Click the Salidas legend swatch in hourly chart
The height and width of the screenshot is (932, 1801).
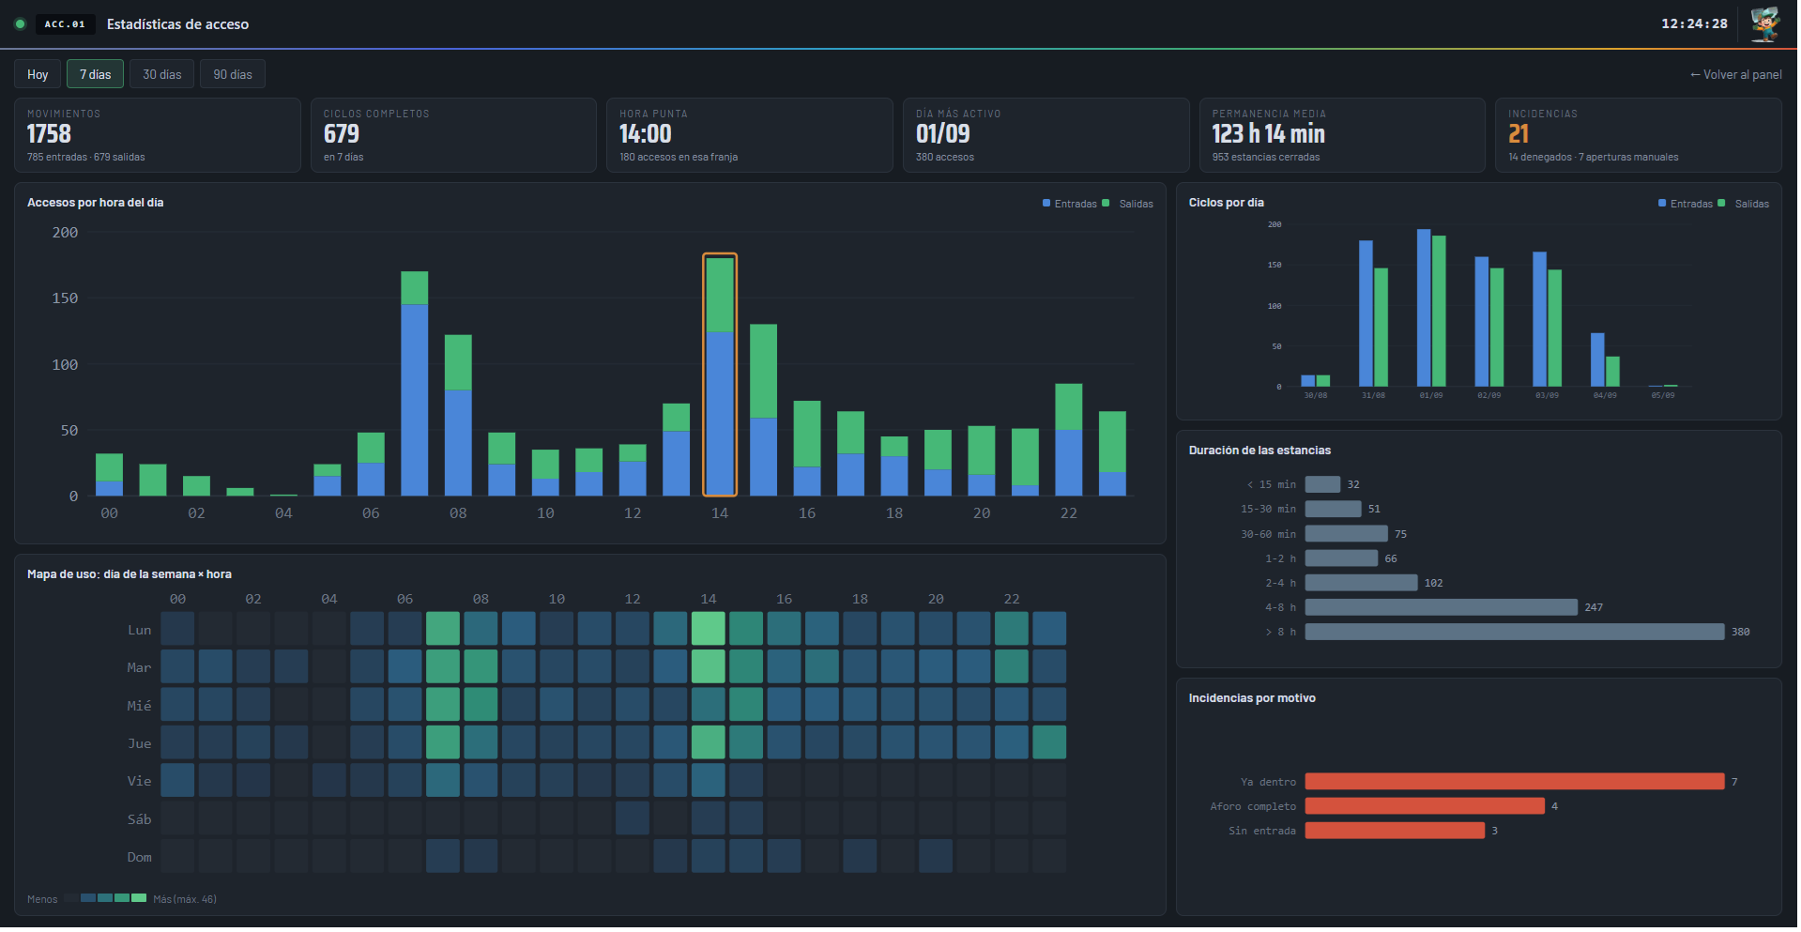tap(1106, 204)
